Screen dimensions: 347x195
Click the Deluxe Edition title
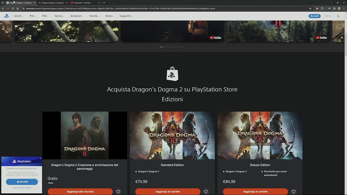(x=260, y=165)
